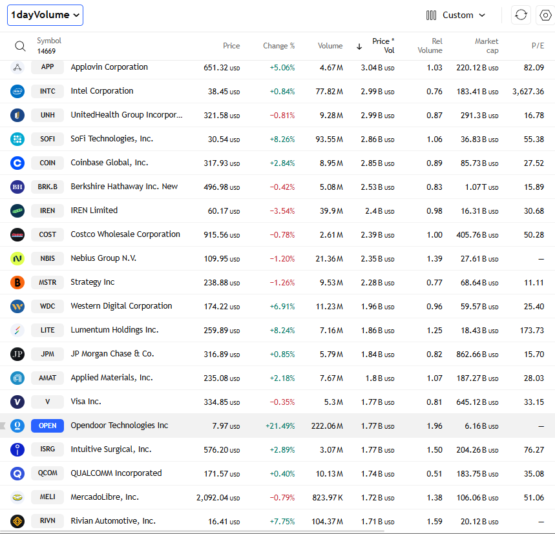Click the MercadoLibre logo icon
This screenshot has width=555, height=534.
coord(17,497)
